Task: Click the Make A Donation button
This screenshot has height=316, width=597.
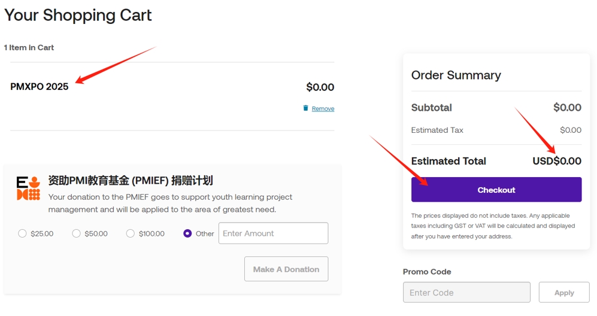Action: click(286, 269)
